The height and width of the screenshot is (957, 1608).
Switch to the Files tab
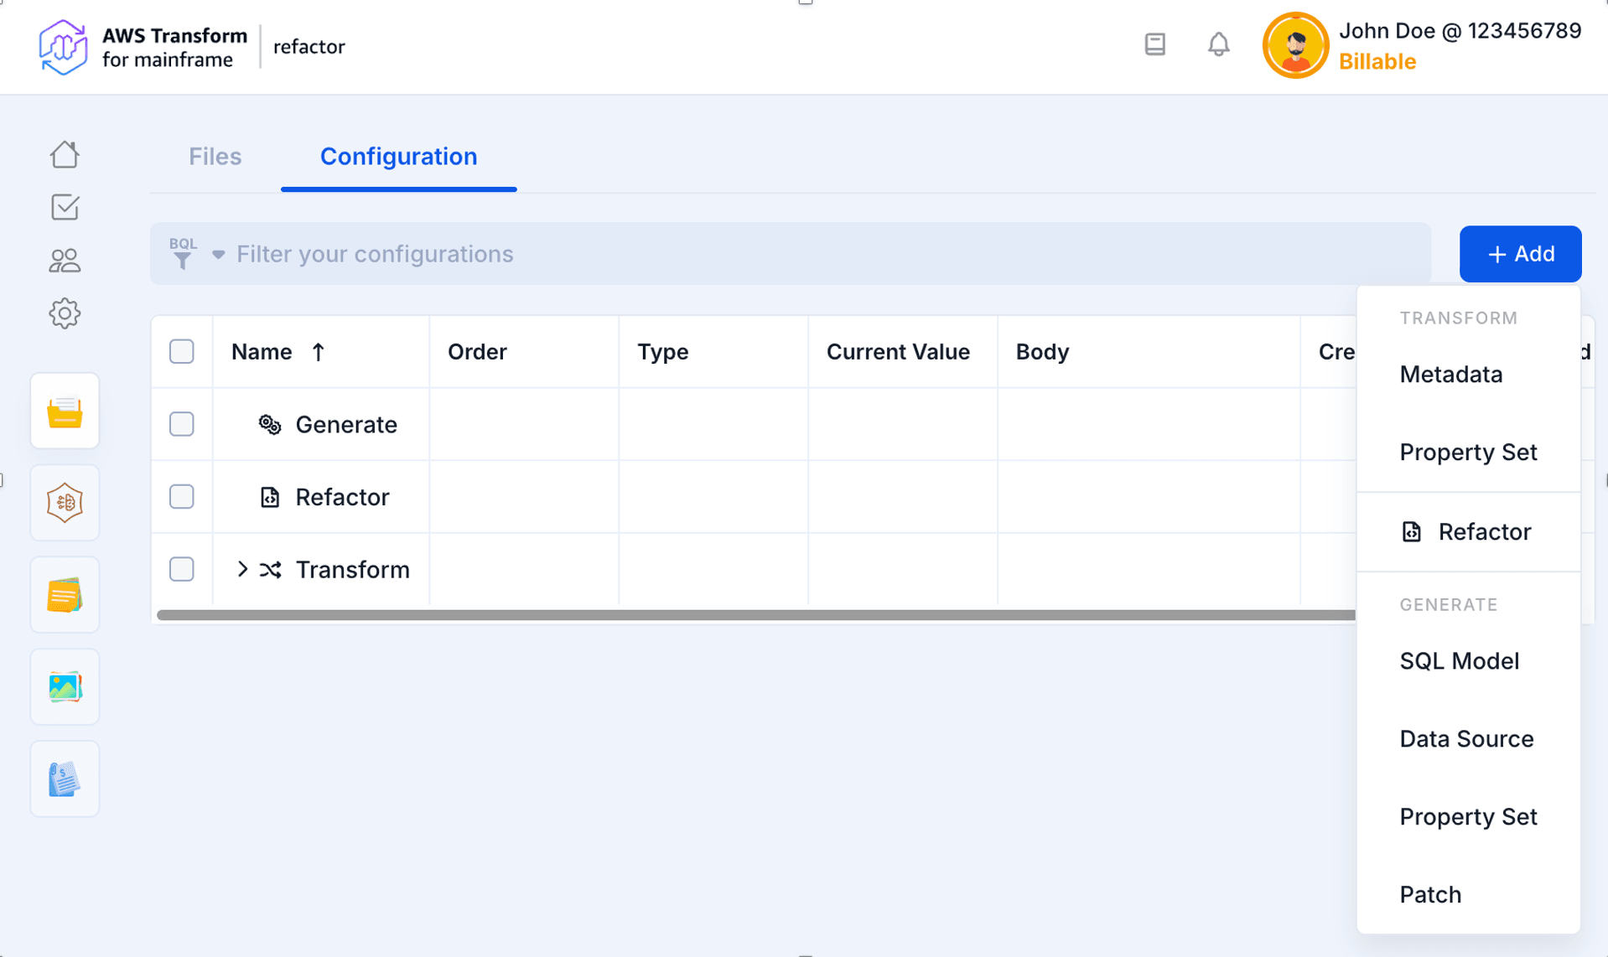(x=215, y=157)
